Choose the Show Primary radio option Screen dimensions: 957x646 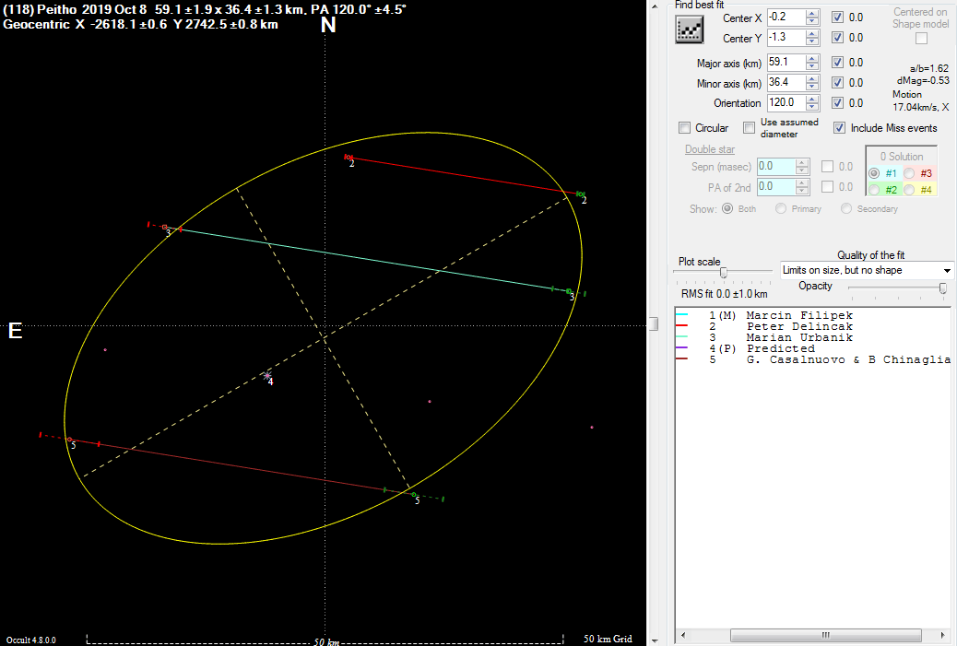pyautogui.click(x=781, y=208)
